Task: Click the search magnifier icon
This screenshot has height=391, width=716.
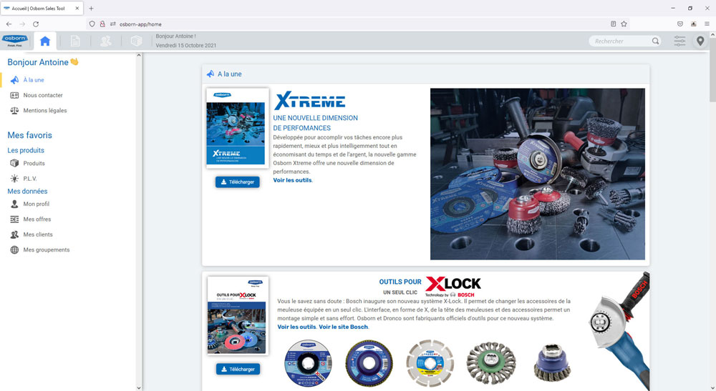Action: pyautogui.click(x=655, y=41)
